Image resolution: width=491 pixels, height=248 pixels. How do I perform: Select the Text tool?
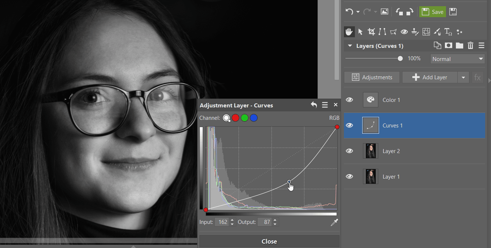pos(448,32)
